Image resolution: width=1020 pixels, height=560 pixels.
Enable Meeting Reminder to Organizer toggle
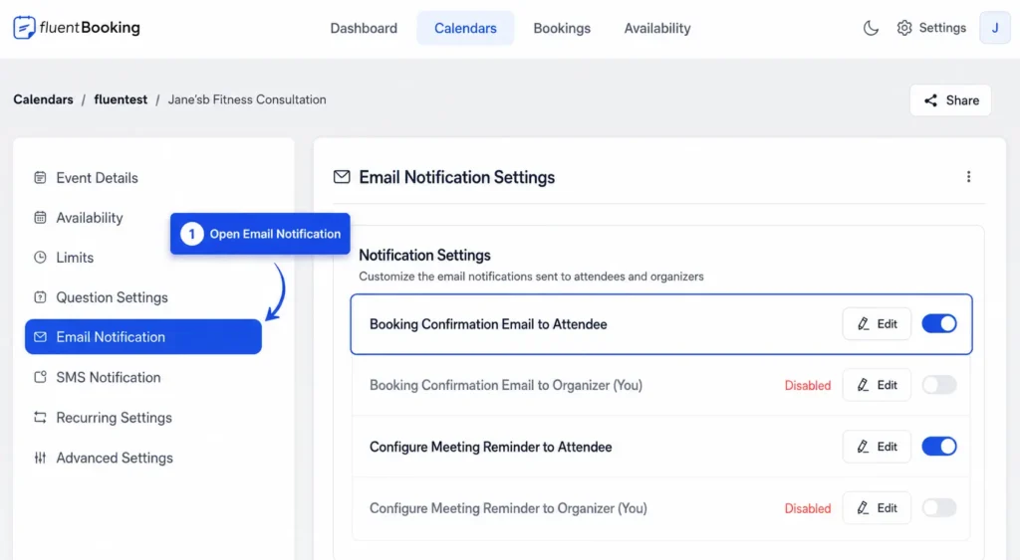939,507
